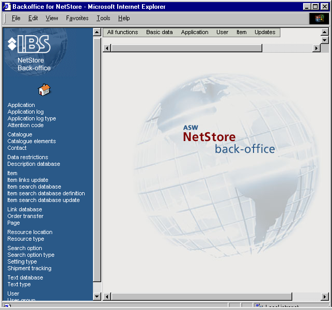Maximize the Internet Explorer window

tap(315, 7)
